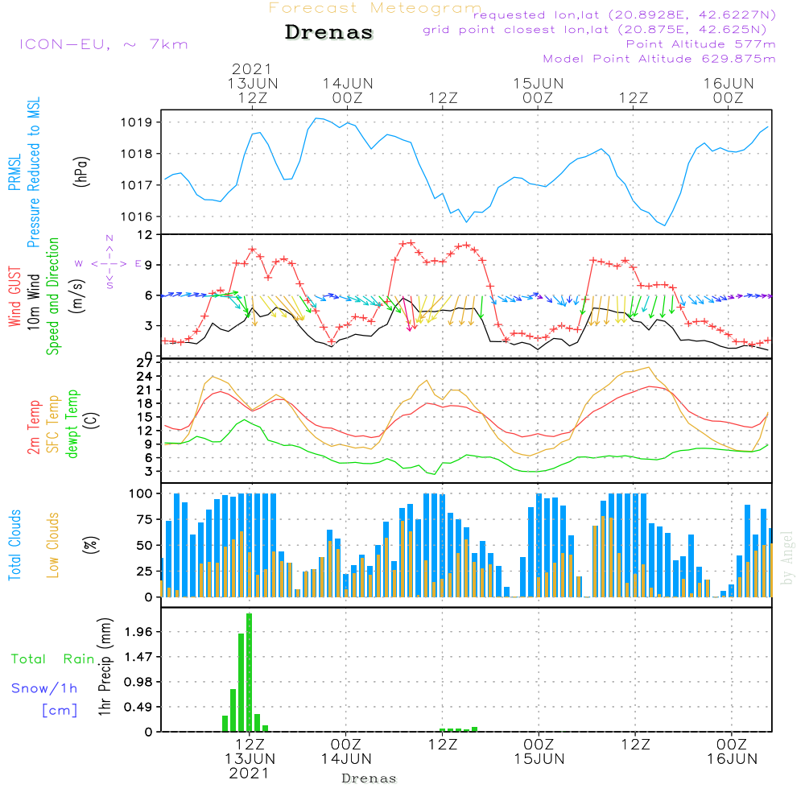Click the 'grid point closest lon,lat' line
805x805 pixels.
point(595,29)
